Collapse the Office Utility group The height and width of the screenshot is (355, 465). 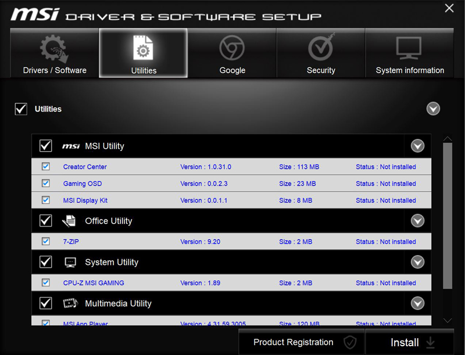(417, 221)
